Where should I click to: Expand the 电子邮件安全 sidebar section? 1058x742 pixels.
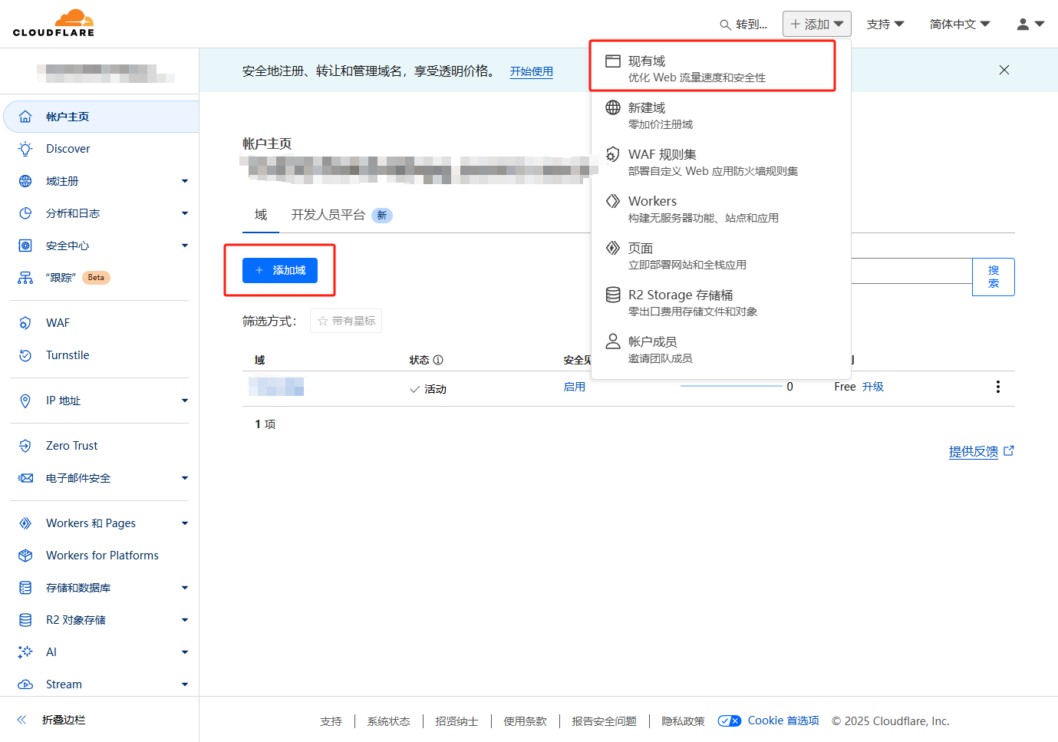[x=185, y=478]
